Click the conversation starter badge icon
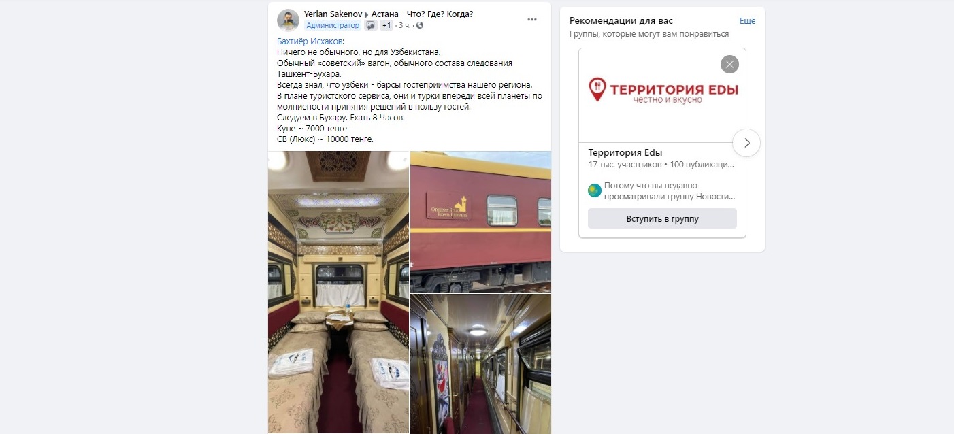The image size is (954, 434). (x=371, y=25)
